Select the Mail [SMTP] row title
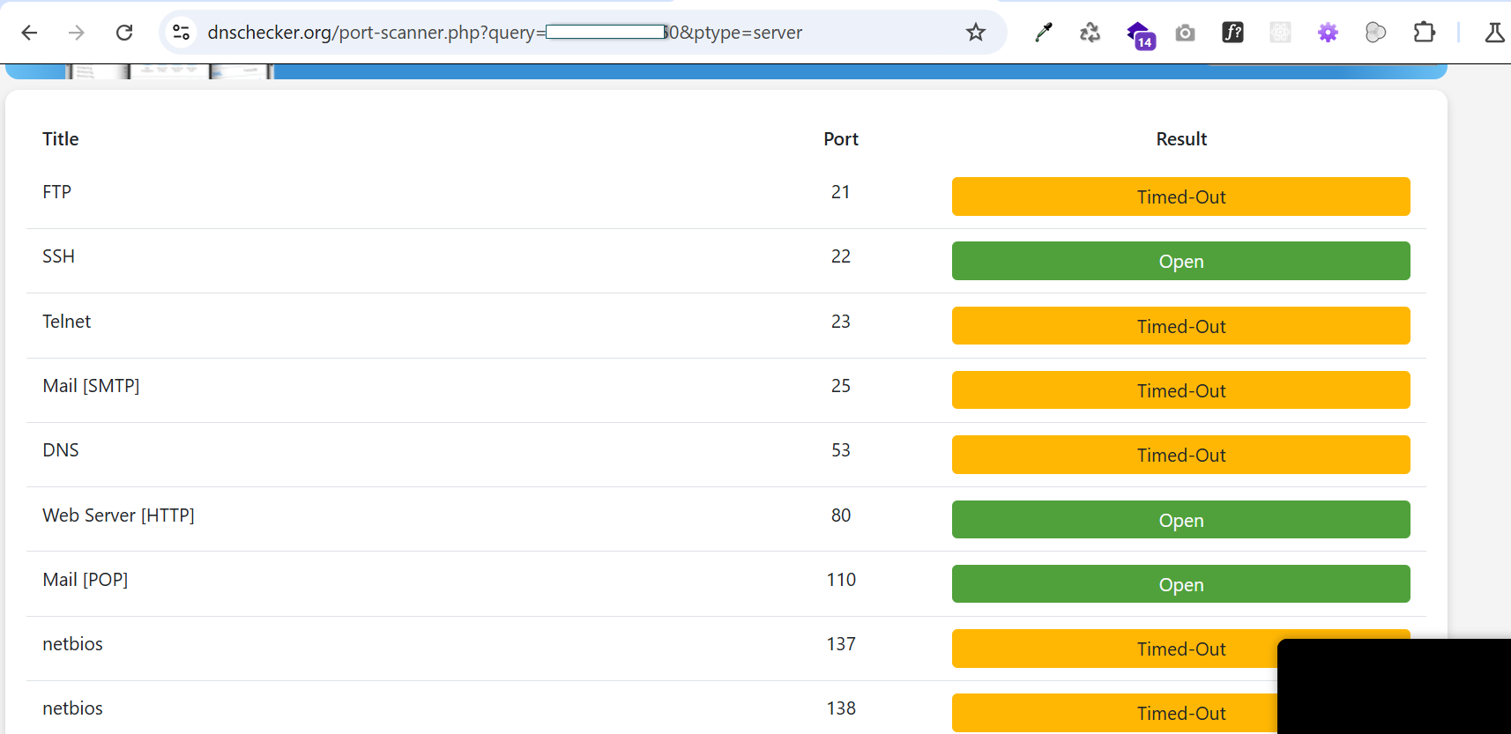The width and height of the screenshot is (1511, 734). click(x=91, y=386)
